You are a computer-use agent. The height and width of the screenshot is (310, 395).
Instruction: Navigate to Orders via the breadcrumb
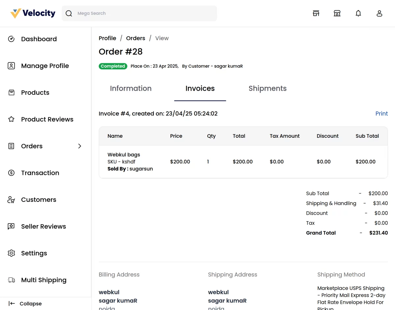[x=135, y=38]
